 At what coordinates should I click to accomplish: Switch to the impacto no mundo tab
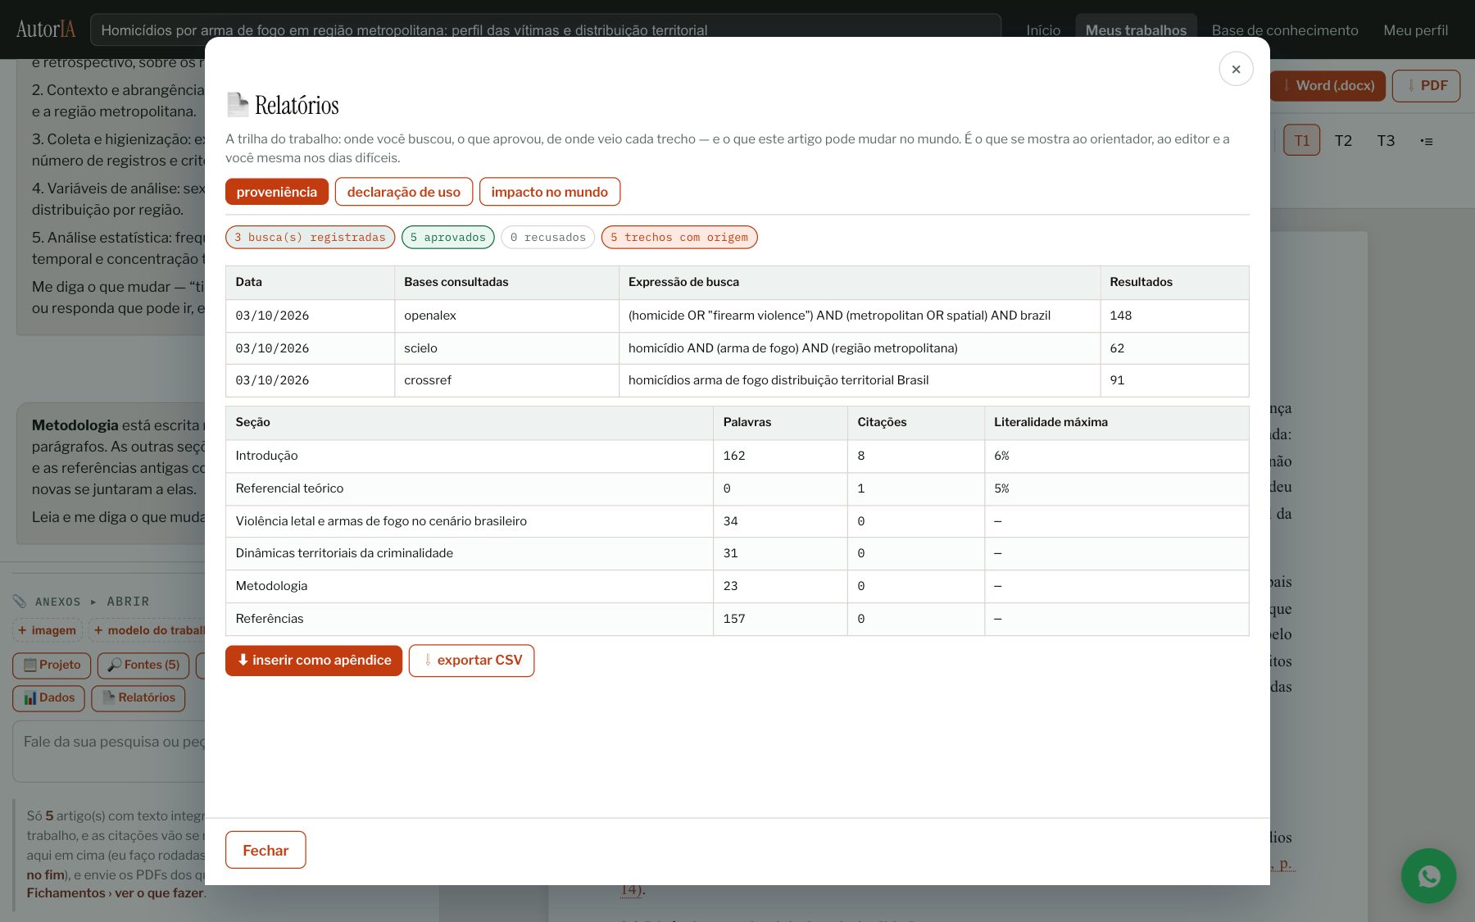[x=550, y=192]
